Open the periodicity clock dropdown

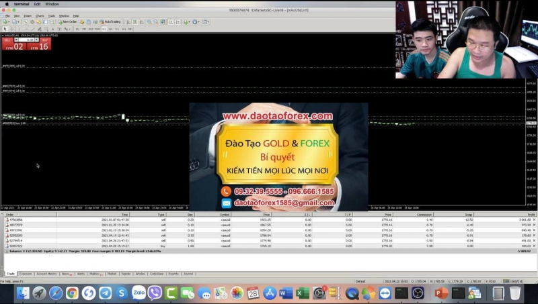click(x=198, y=21)
